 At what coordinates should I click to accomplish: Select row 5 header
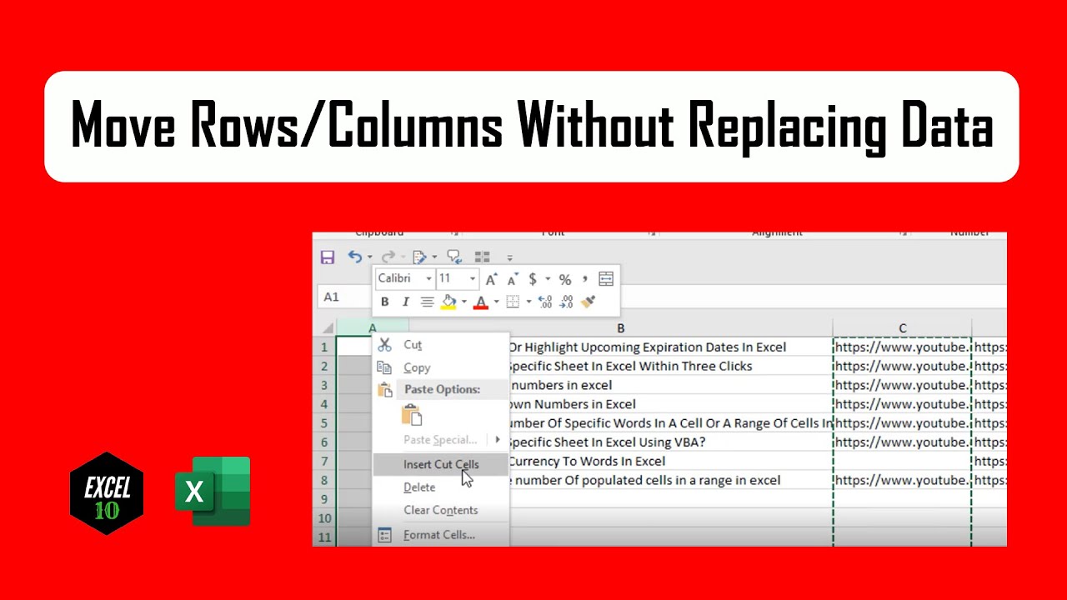324,423
